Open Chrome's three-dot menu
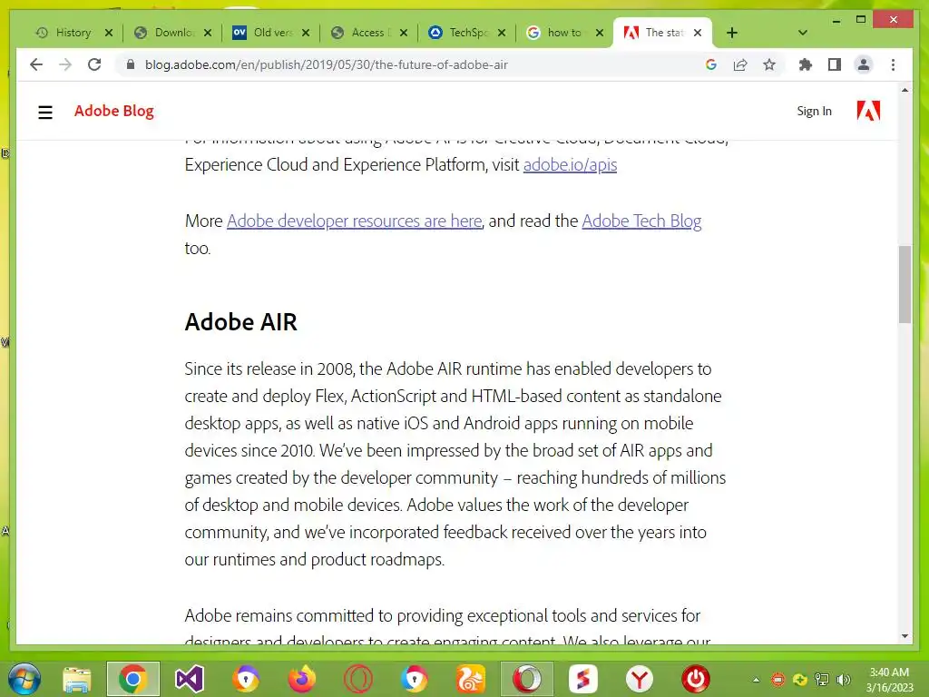This screenshot has height=697, width=929. pyautogui.click(x=893, y=64)
